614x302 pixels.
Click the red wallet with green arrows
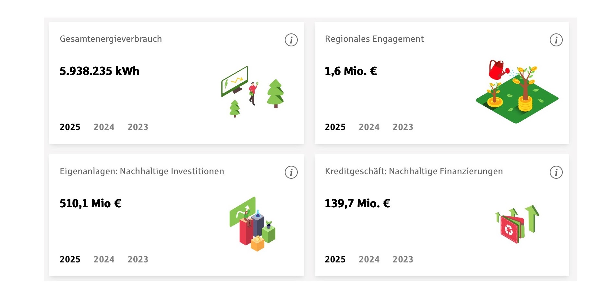517,224
